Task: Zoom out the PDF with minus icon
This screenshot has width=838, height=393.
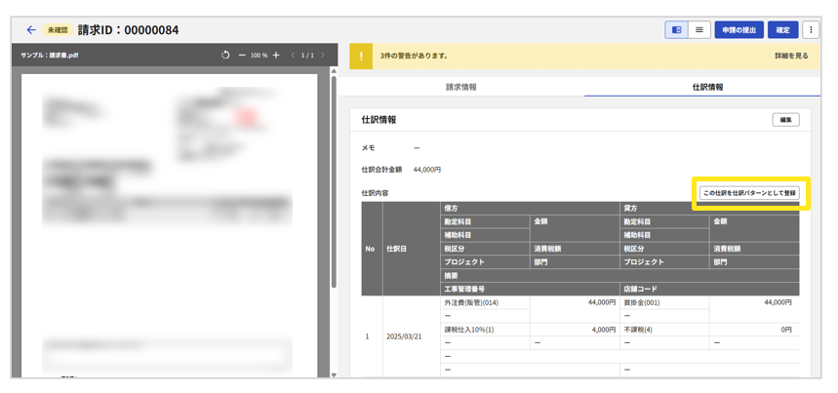Action: pyautogui.click(x=242, y=56)
